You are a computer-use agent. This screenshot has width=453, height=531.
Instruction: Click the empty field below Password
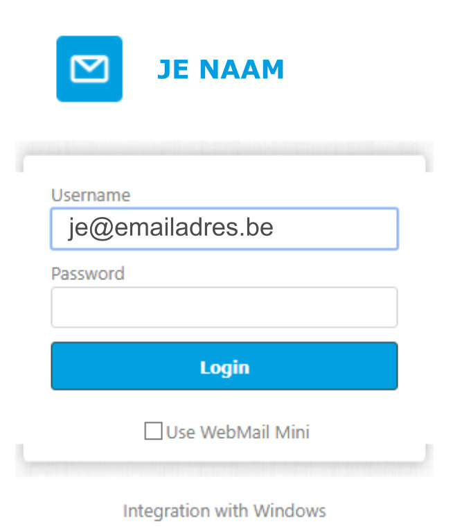click(224, 307)
